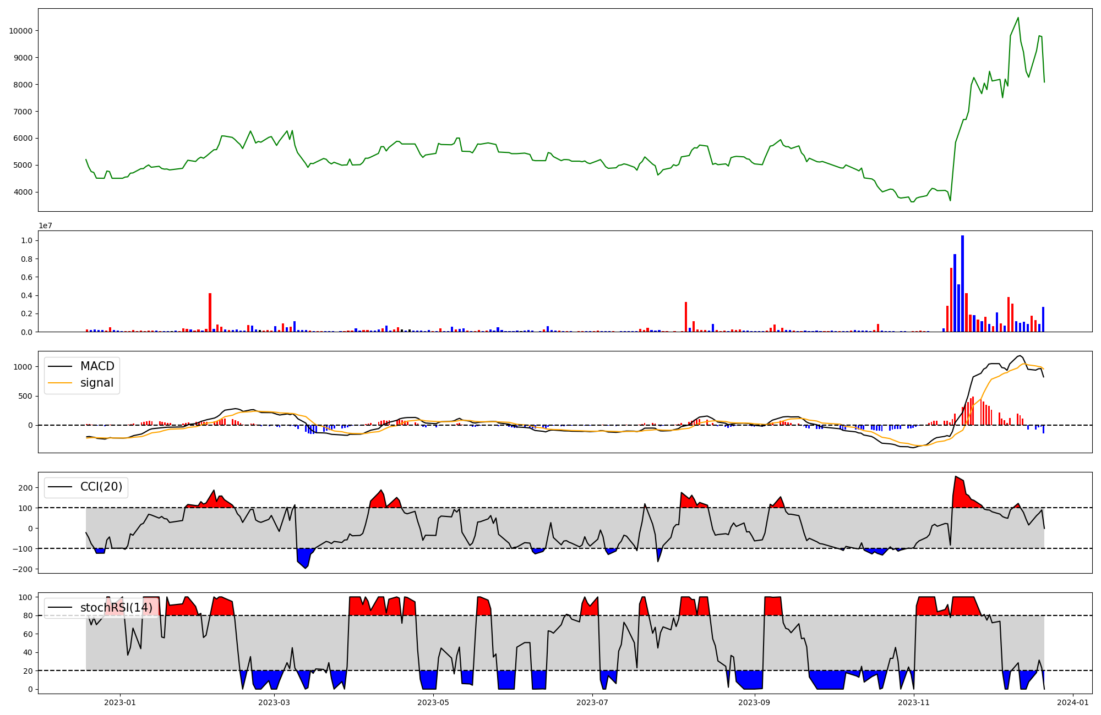Click the 2023-05 x-axis date label
The image size is (1101, 715).
click(x=433, y=702)
